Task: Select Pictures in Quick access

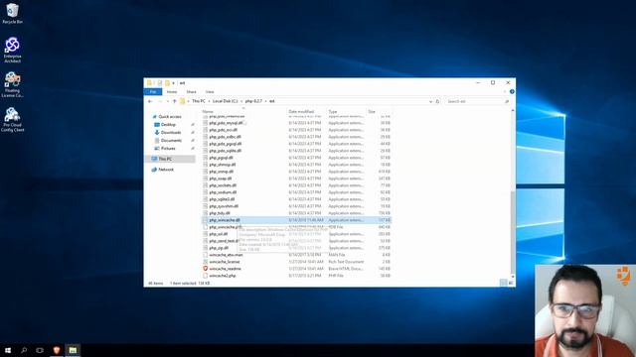Action: (x=168, y=148)
